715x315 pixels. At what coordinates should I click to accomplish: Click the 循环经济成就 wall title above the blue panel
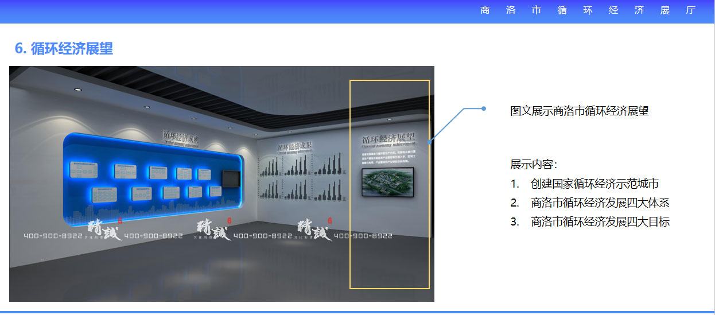pos(181,137)
